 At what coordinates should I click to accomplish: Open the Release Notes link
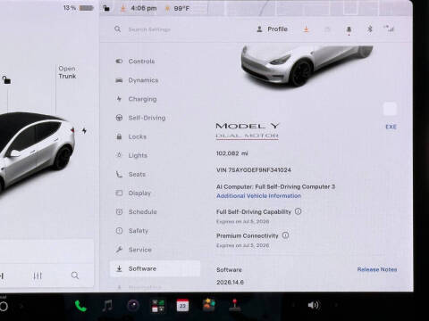[x=377, y=269]
